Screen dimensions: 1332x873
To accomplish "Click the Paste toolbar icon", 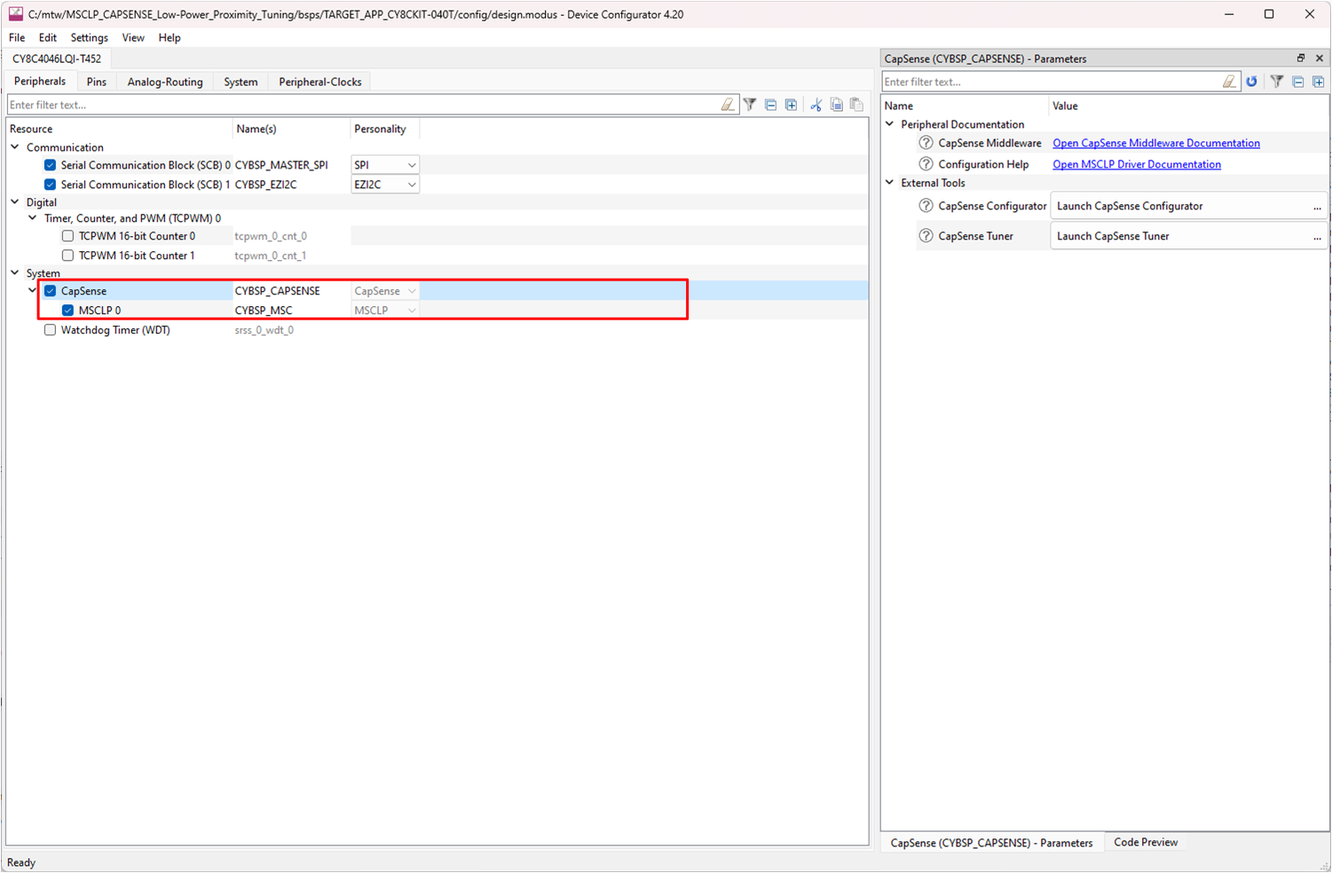I will pos(856,105).
